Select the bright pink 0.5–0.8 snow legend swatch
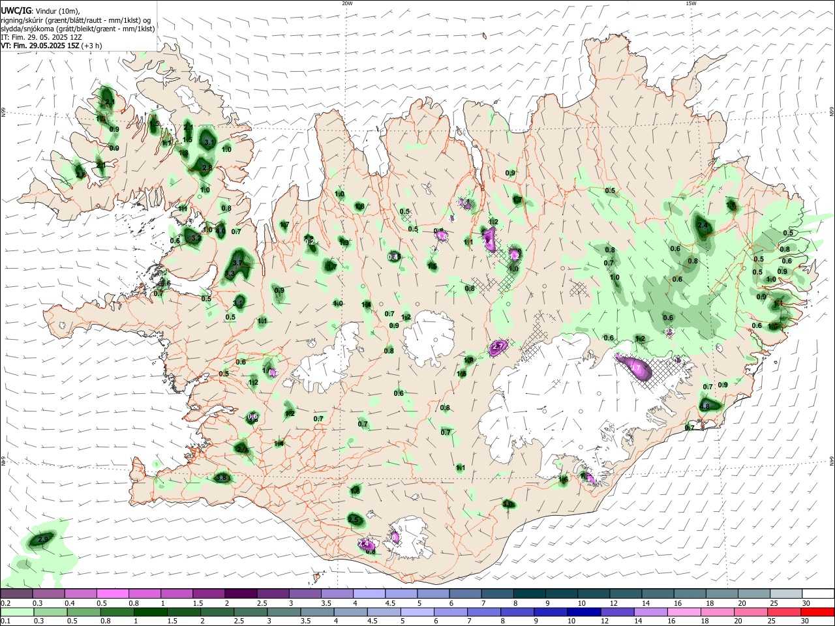This screenshot has width=835, height=626. tap(113, 593)
